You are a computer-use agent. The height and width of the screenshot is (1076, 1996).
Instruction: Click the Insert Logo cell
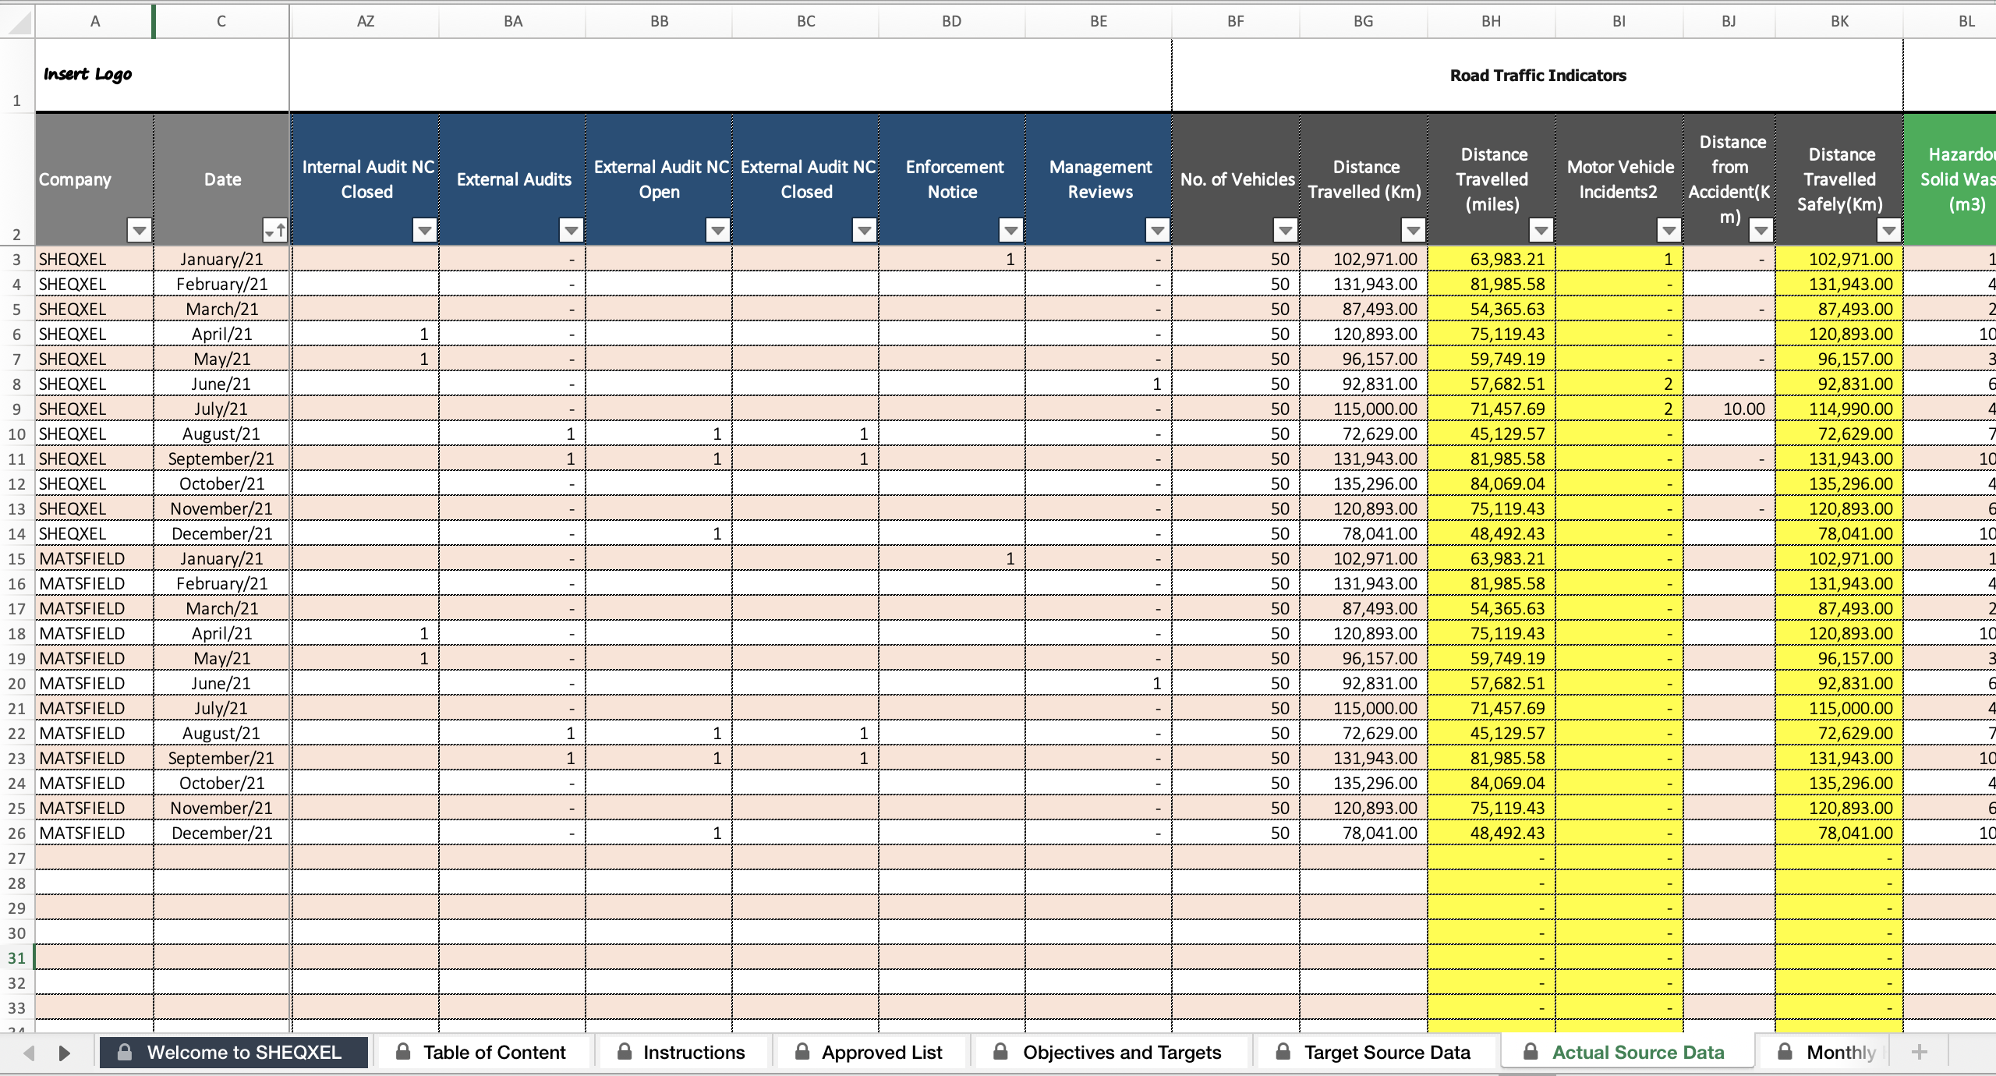tap(162, 75)
